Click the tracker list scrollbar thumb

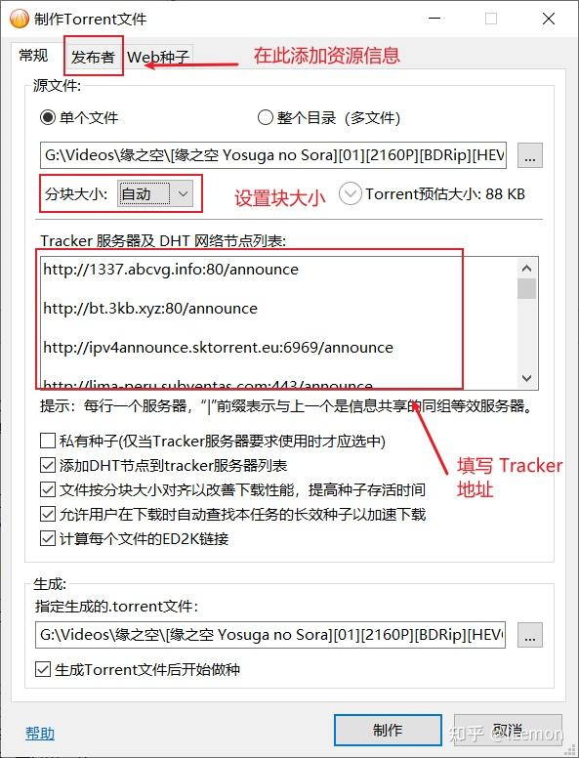coord(527,288)
